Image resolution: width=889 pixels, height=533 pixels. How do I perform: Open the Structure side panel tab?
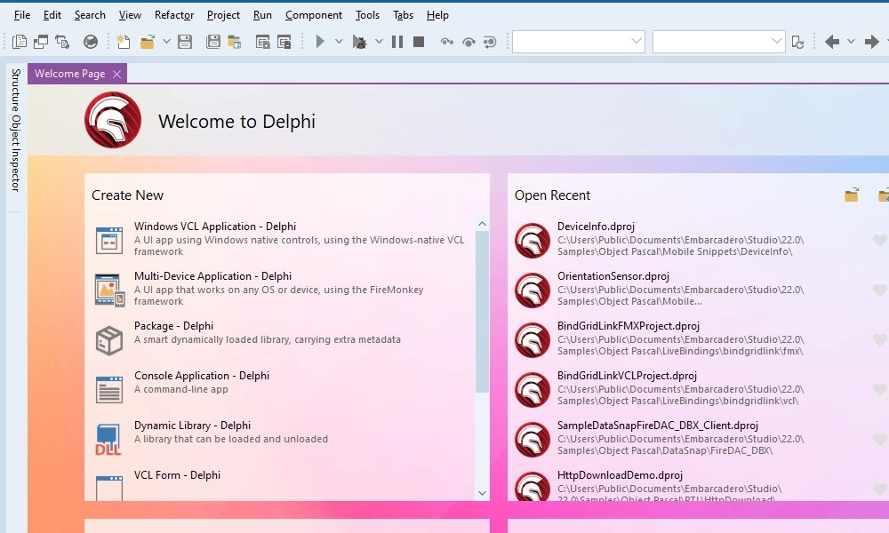[x=16, y=90]
